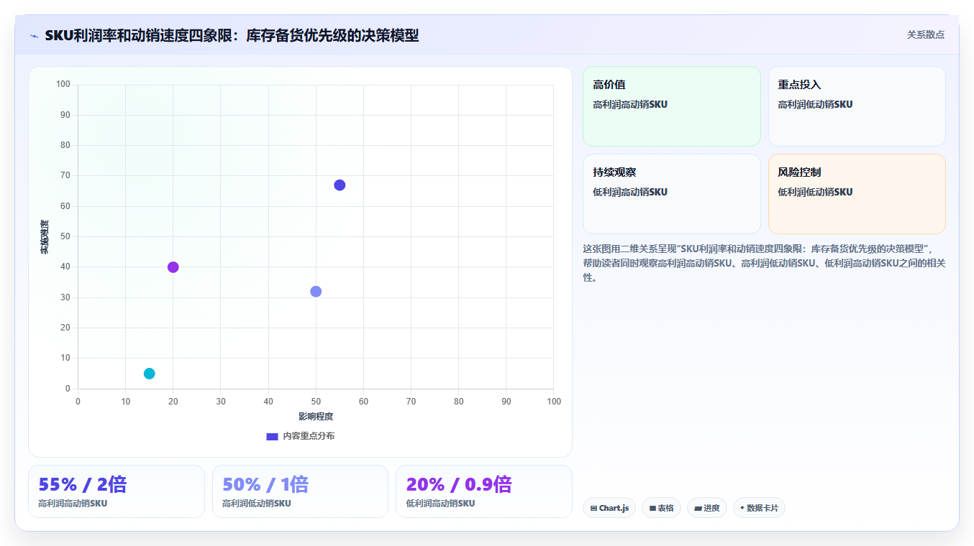The image size is (974, 546).
Task: Click 低利润高动销SKU subtitle in 持续观察 card
Action: pos(630,192)
